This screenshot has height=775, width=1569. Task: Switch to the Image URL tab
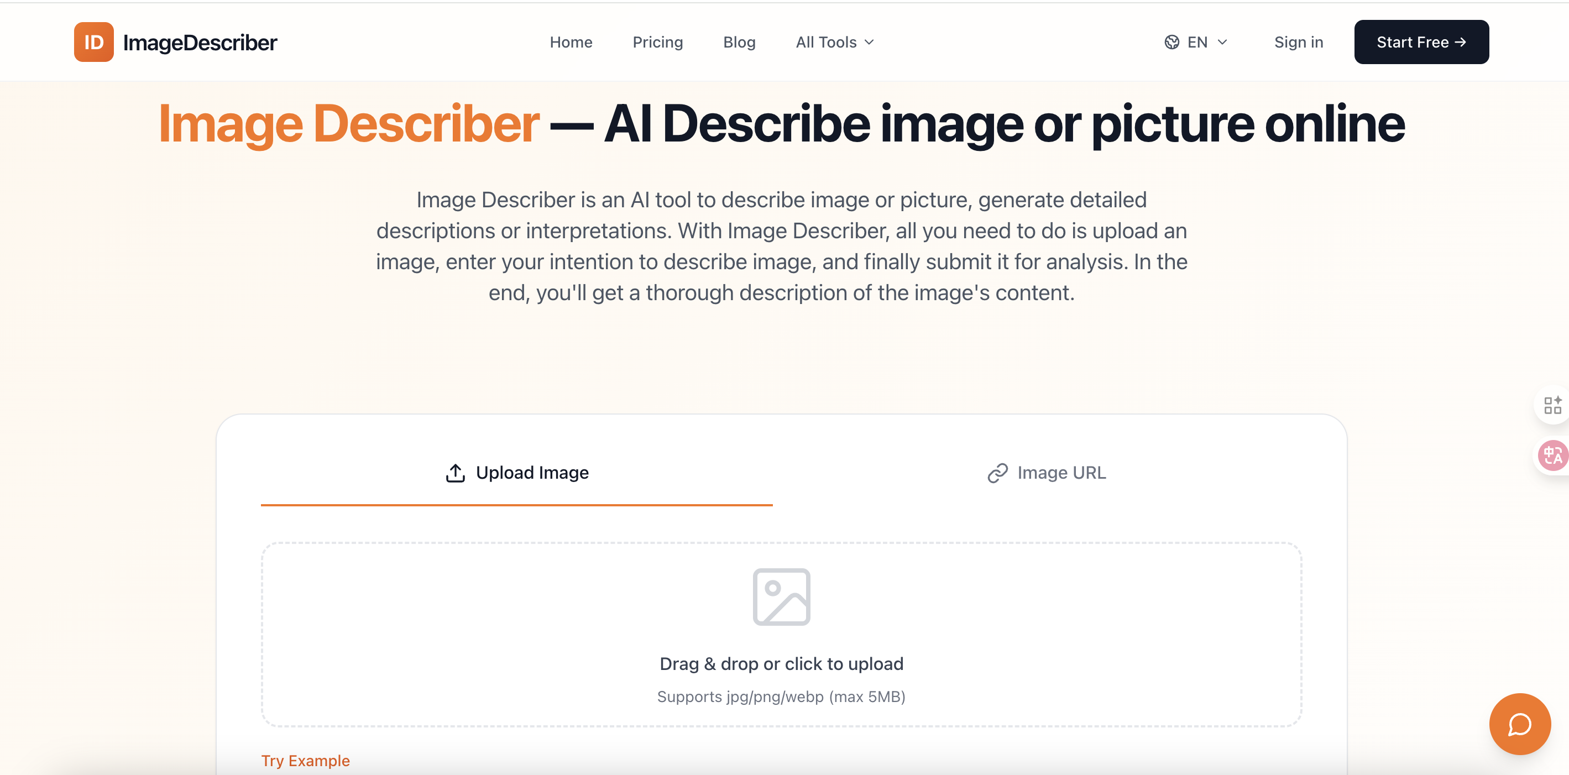(x=1061, y=473)
